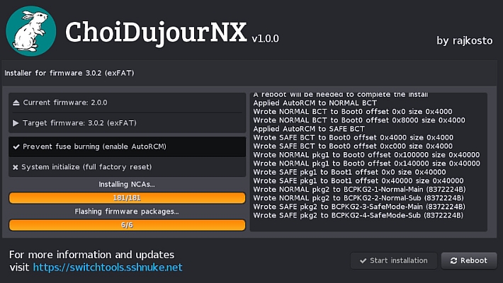Select the Current firmware: 2.0.0 row
Image resolution: width=503 pixels, height=283 pixels.
point(127,103)
